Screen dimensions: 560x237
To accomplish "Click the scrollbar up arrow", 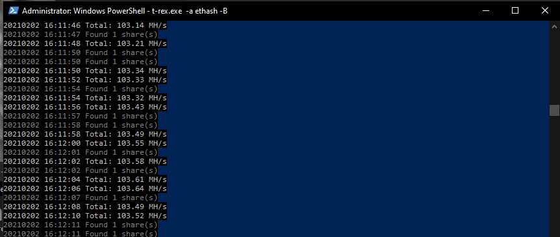I will (554, 26).
